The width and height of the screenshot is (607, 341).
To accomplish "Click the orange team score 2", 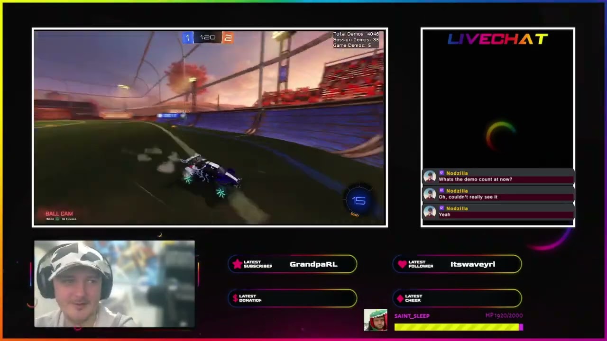I will (228, 37).
